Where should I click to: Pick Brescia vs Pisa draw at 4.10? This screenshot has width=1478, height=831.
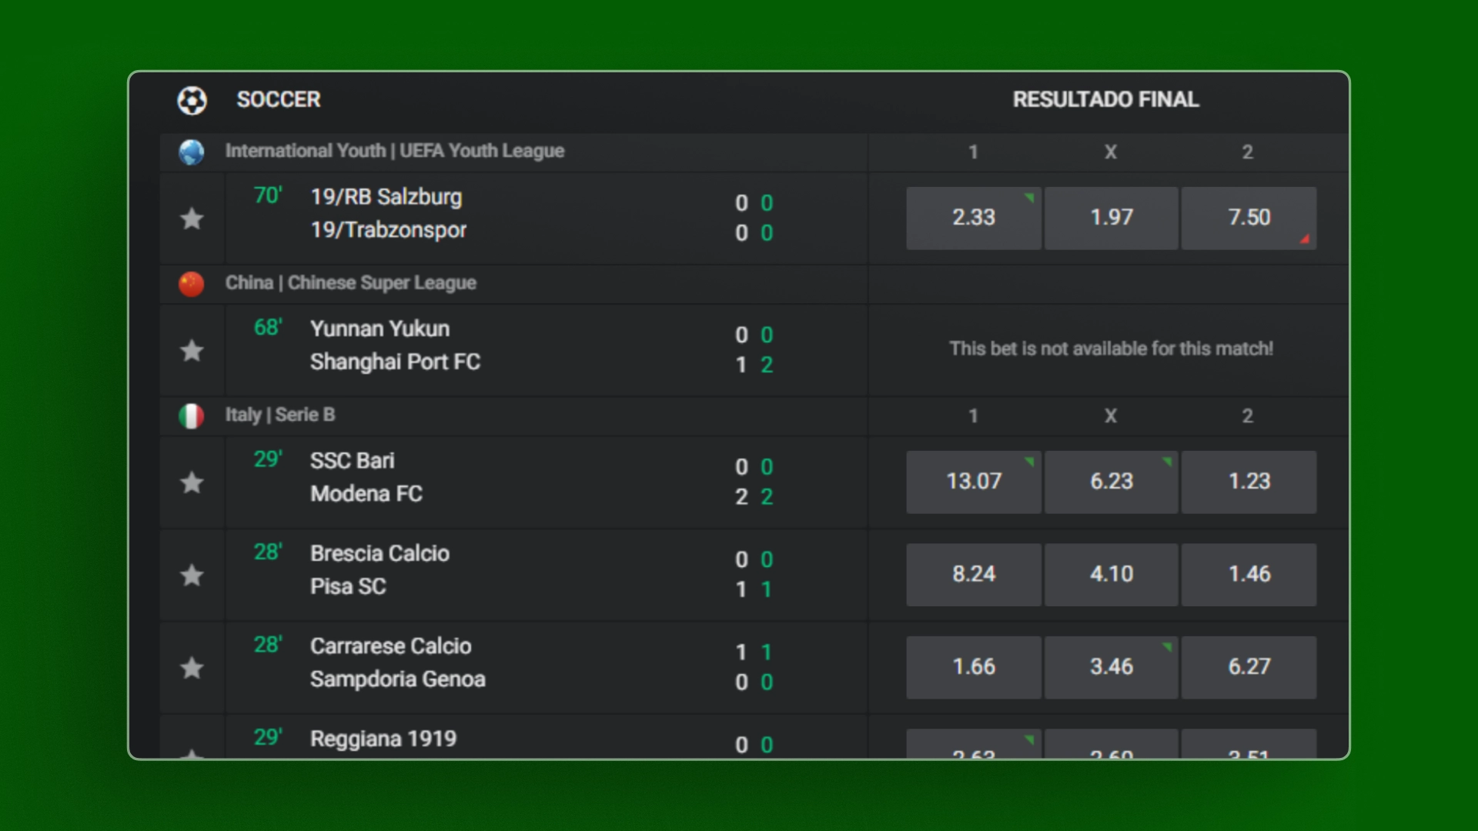tap(1111, 575)
